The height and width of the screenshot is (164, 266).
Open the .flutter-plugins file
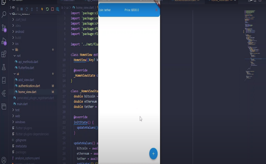[x=23, y=128]
